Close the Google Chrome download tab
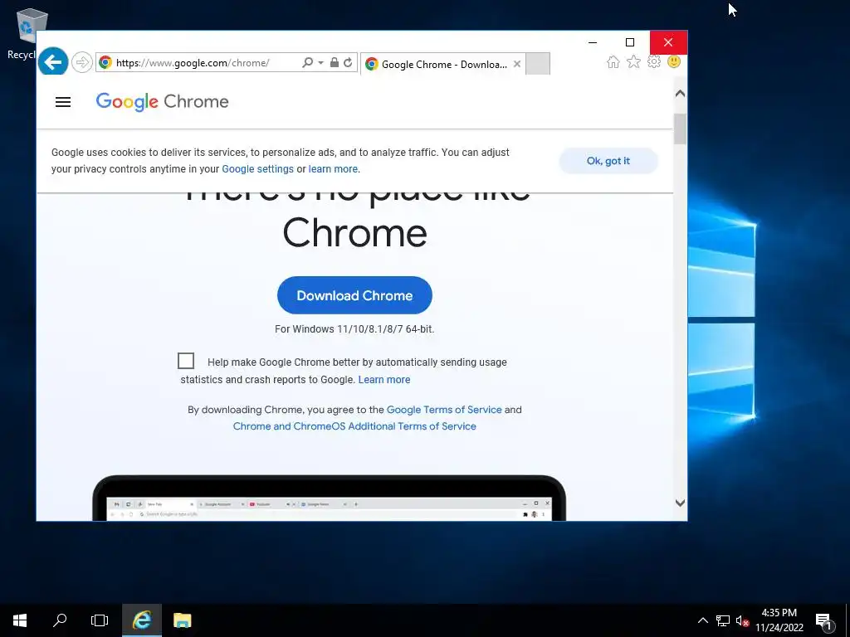 [517, 64]
